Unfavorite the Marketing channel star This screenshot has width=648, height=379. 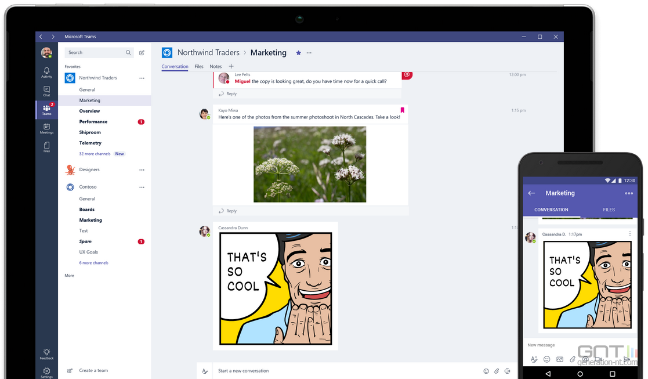coord(299,53)
